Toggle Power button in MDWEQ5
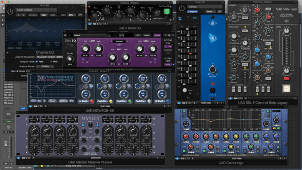 point(53,101)
